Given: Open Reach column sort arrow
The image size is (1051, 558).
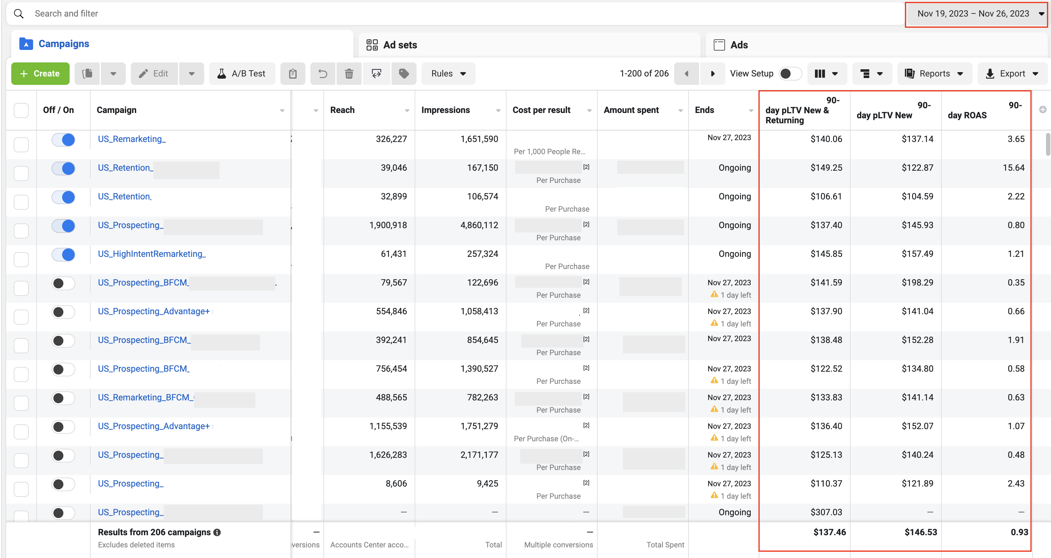Looking at the screenshot, I should pyautogui.click(x=407, y=110).
